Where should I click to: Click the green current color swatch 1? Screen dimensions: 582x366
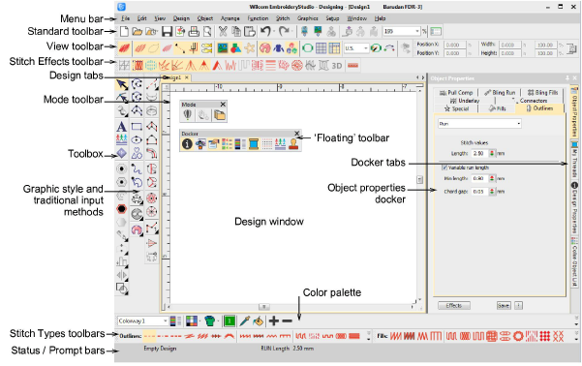(230, 321)
